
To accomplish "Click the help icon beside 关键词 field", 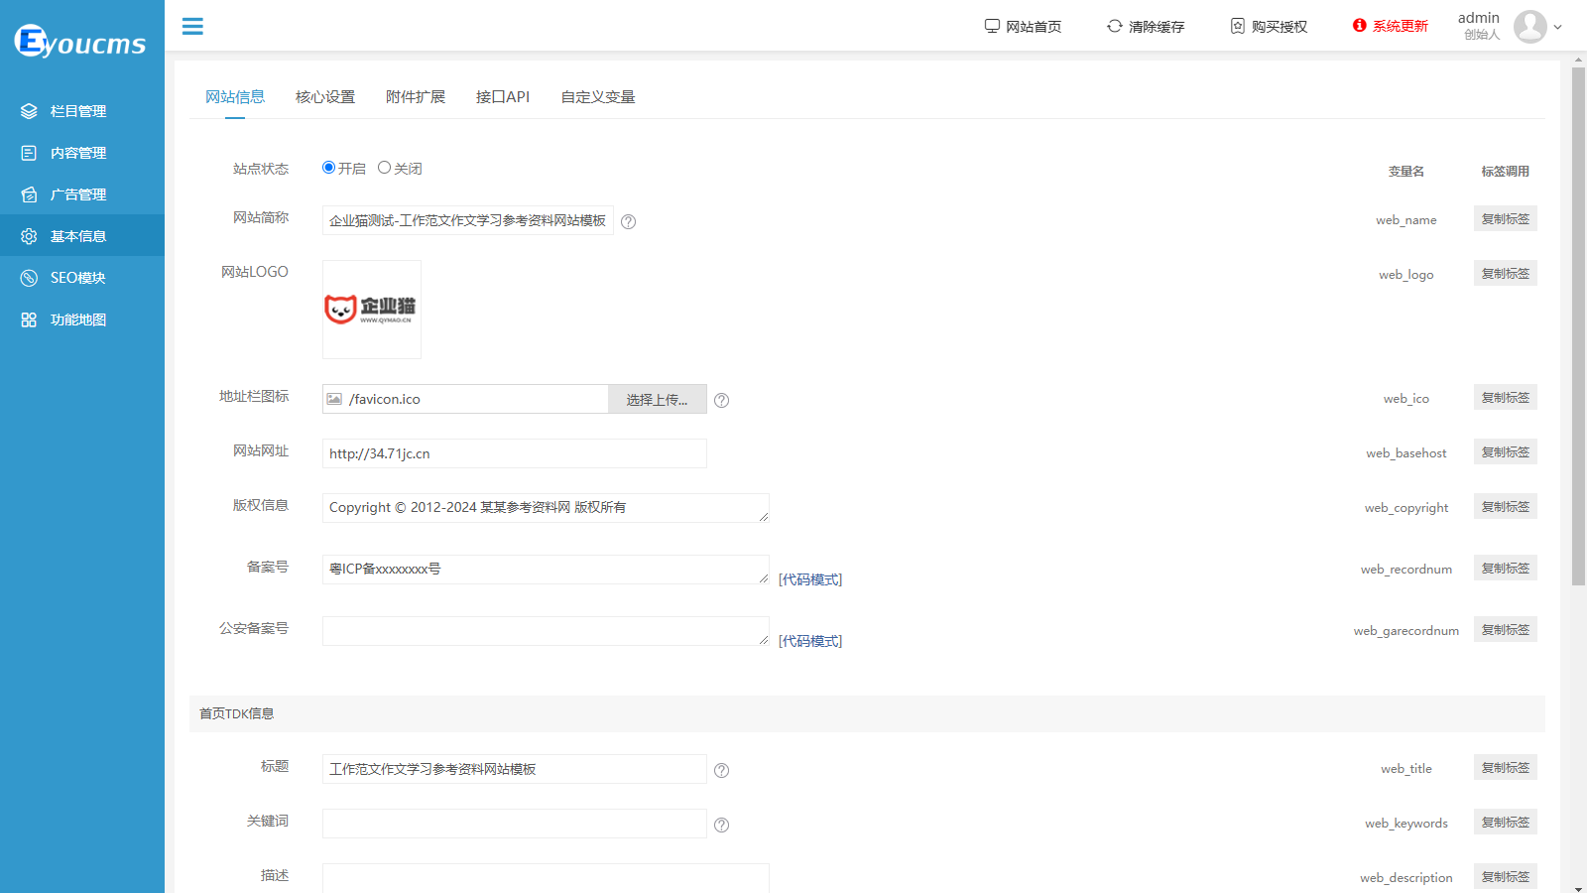I will [x=721, y=825].
